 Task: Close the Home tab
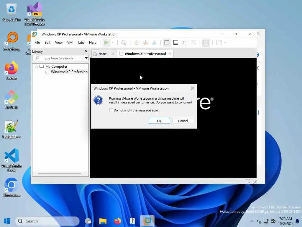[x=113, y=54]
